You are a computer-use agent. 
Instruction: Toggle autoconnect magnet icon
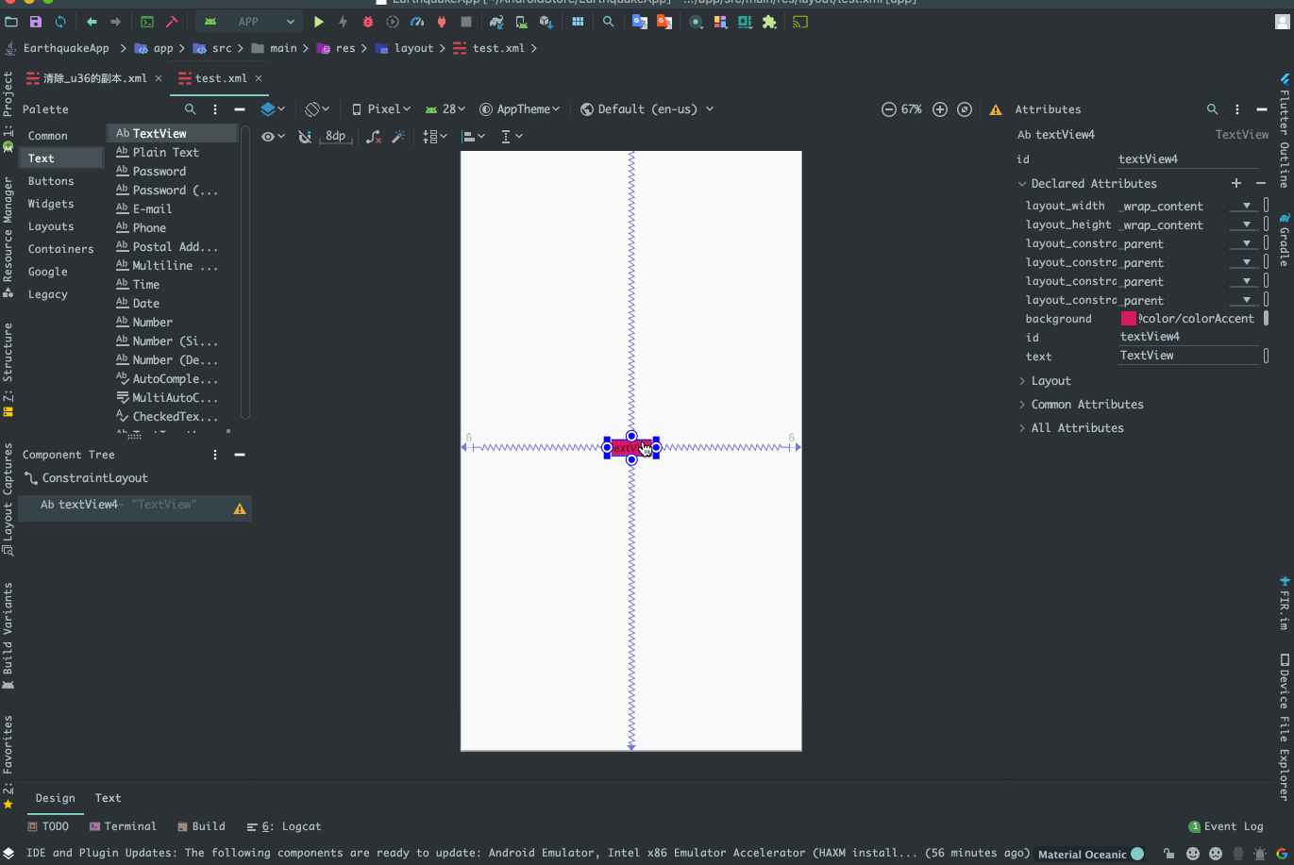(305, 137)
